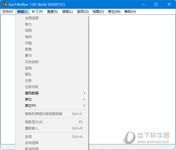The image size is (176, 150).
Task: Close the San14Editor window
Action: click(x=169, y=4)
